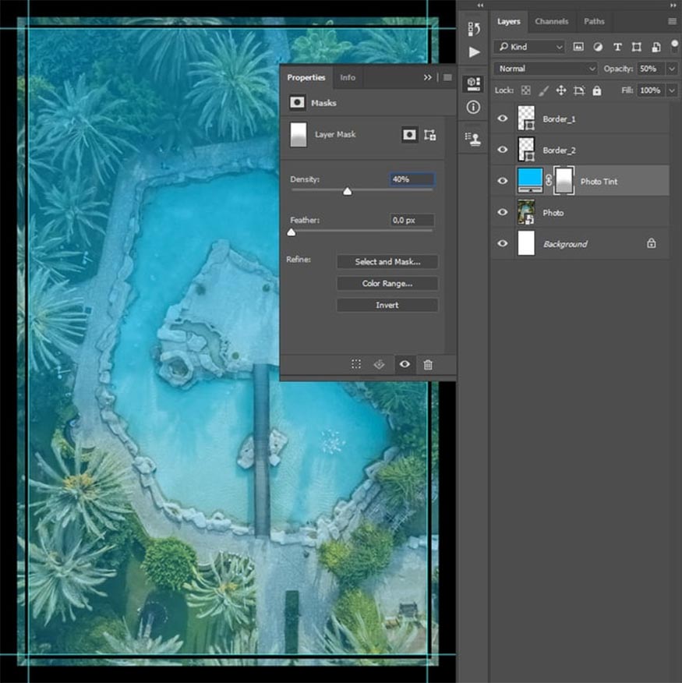Expand Properties panel double chevron
This screenshot has height=683, width=682.
(x=427, y=77)
